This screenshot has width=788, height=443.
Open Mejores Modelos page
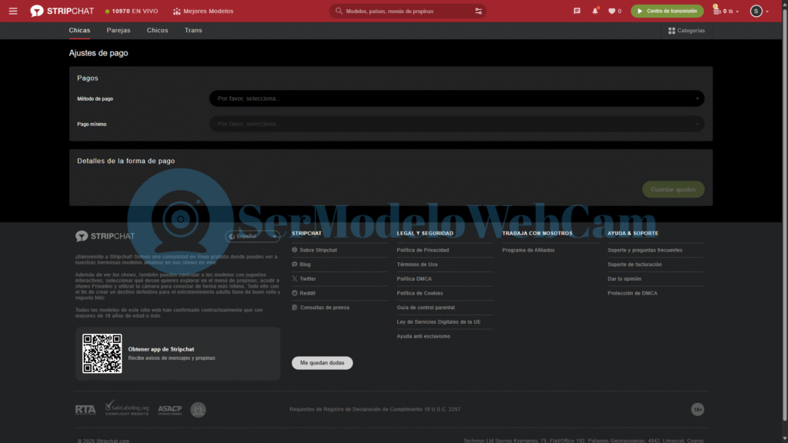[203, 11]
